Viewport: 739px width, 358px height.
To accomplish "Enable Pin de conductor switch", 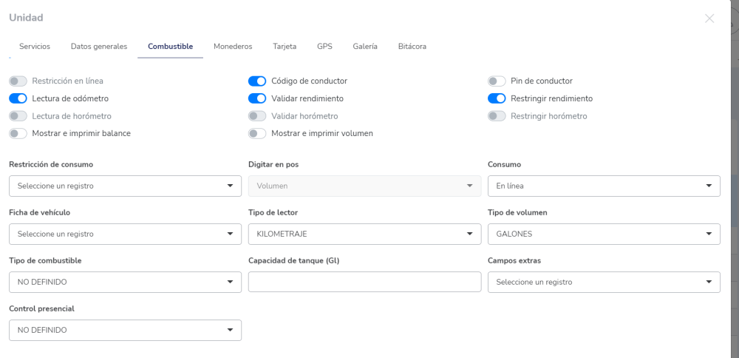I will coord(497,81).
